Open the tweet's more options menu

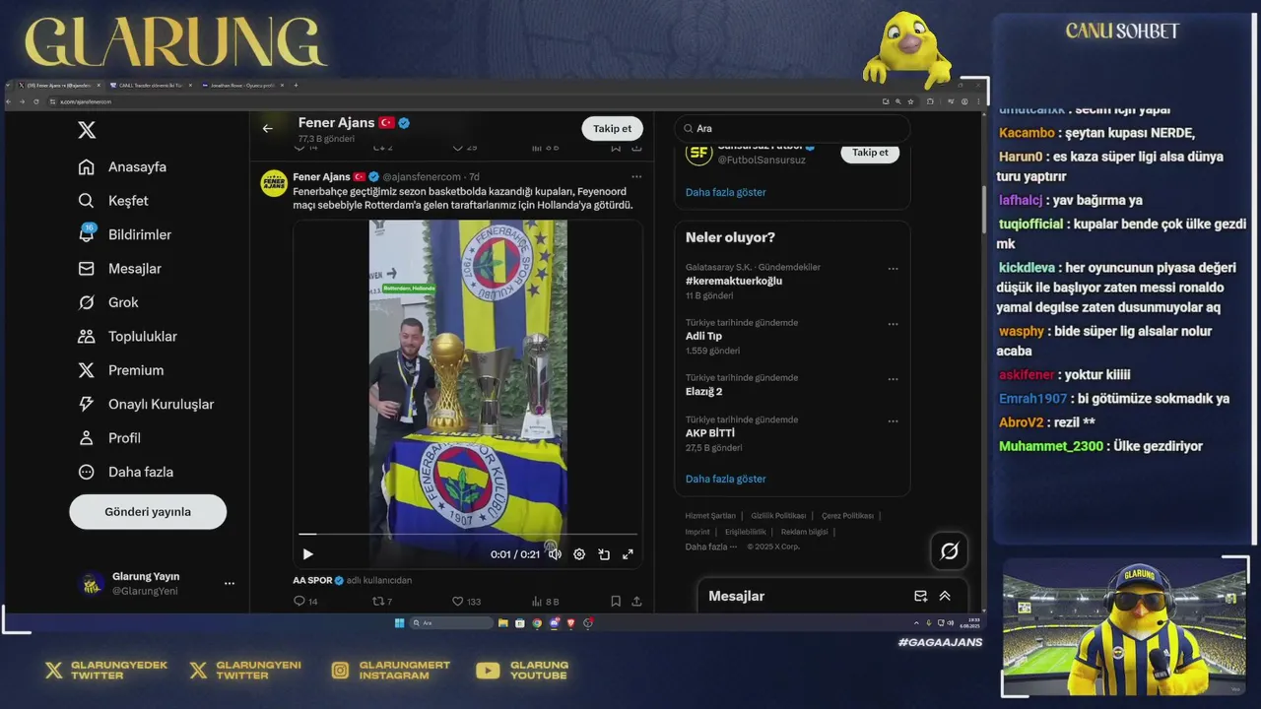(x=636, y=177)
